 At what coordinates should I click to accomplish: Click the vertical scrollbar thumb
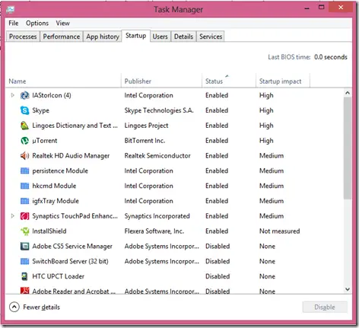pyautogui.click(x=348, y=148)
